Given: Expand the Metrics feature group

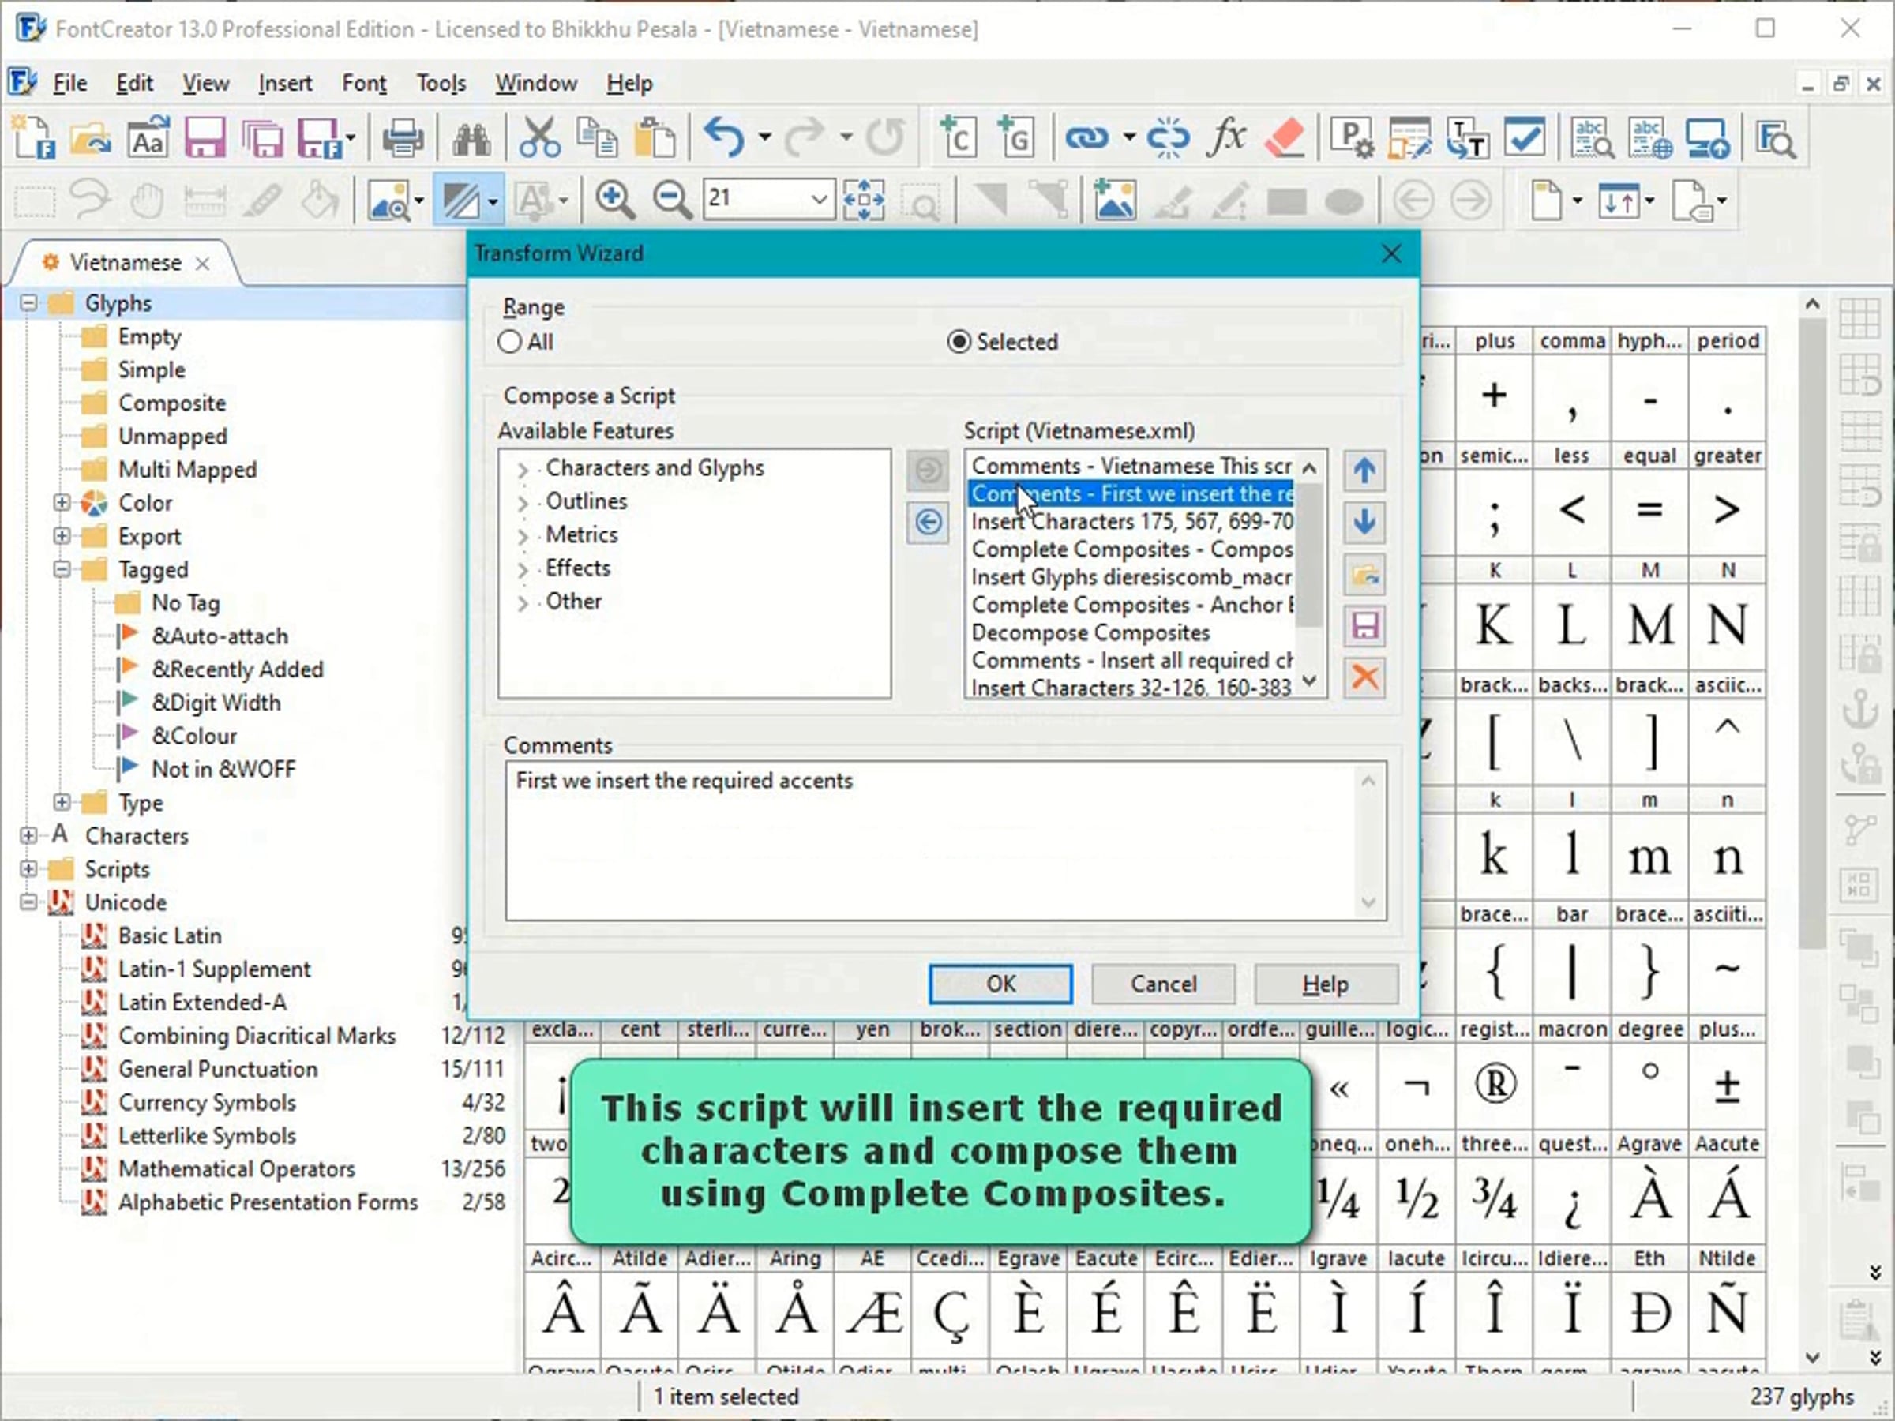Looking at the screenshot, I should click(x=523, y=536).
